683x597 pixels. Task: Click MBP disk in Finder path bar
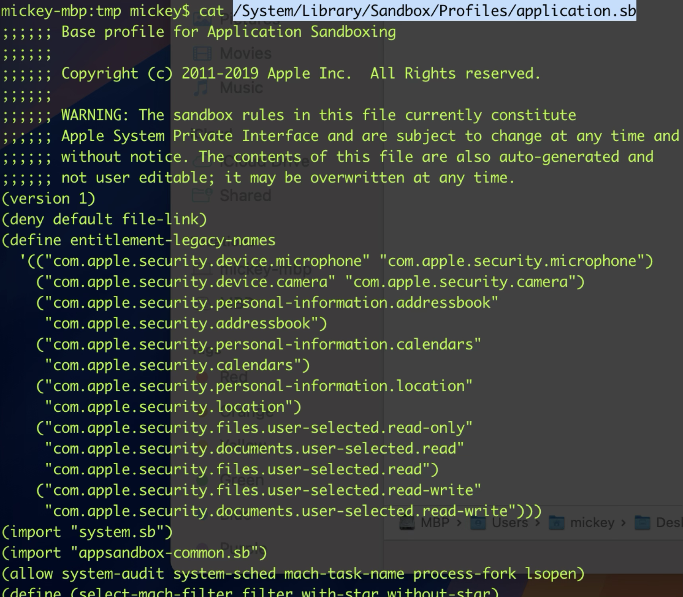pyautogui.click(x=424, y=522)
